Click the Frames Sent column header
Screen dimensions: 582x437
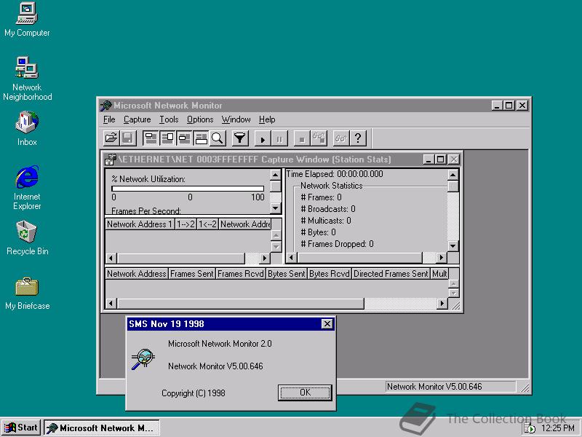[192, 274]
